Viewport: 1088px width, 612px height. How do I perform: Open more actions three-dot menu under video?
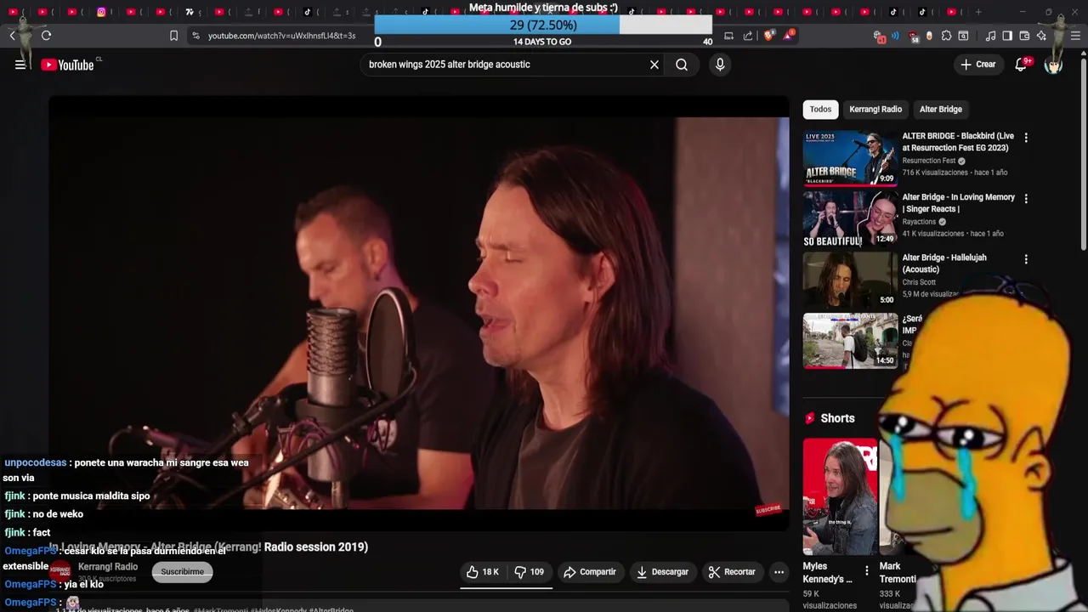pos(779,572)
